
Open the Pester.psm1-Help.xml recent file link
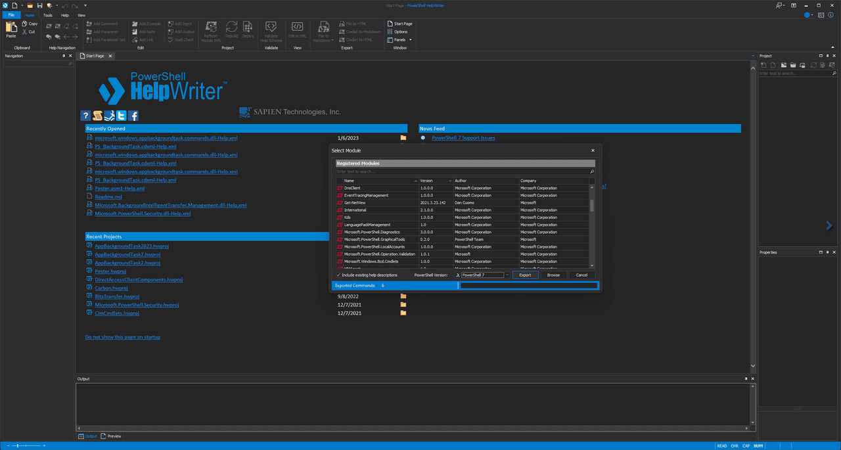pos(120,189)
